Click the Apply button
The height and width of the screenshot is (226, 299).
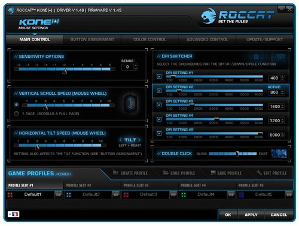(x=251, y=215)
